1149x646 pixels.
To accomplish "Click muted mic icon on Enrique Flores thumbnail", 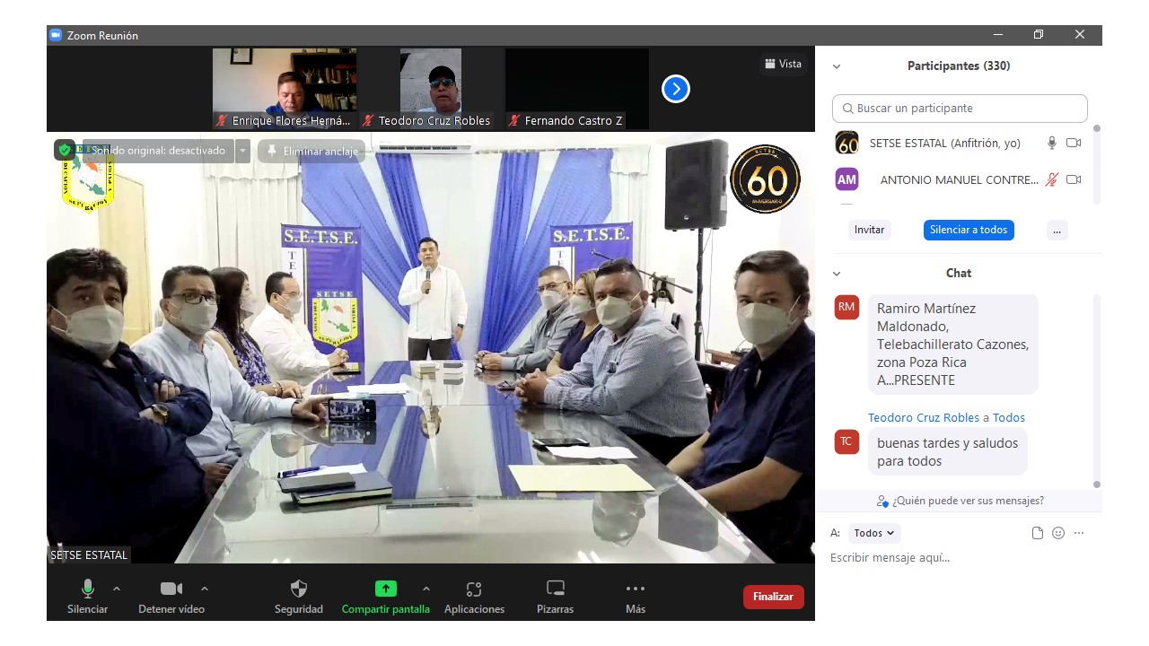I will [x=221, y=120].
